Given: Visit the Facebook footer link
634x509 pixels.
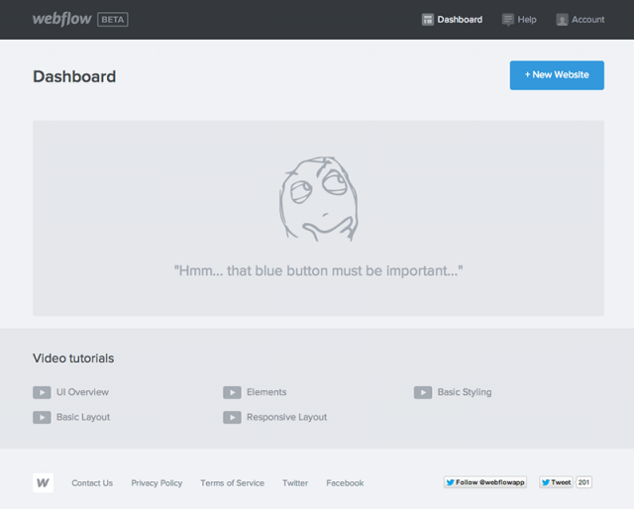Looking at the screenshot, I should point(345,483).
